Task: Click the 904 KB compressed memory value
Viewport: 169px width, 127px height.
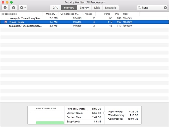Action: [77, 18]
